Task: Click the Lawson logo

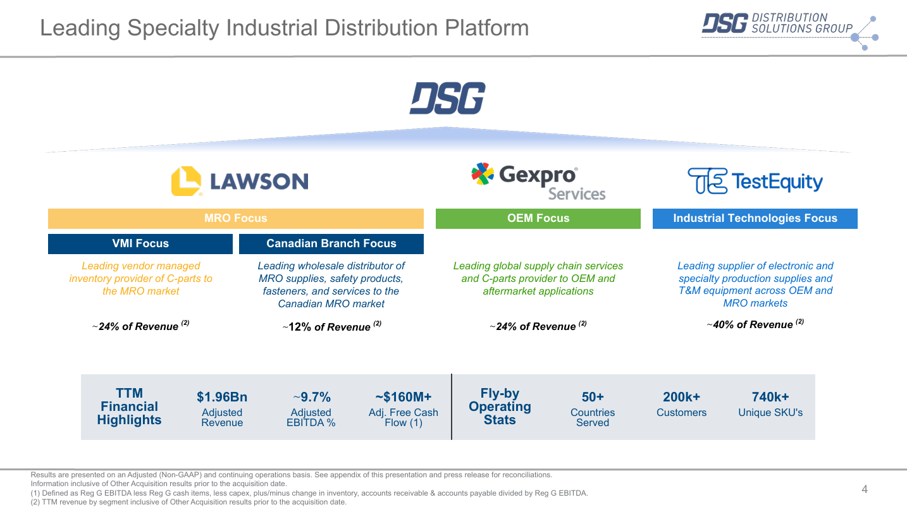Action: [x=240, y=181]
